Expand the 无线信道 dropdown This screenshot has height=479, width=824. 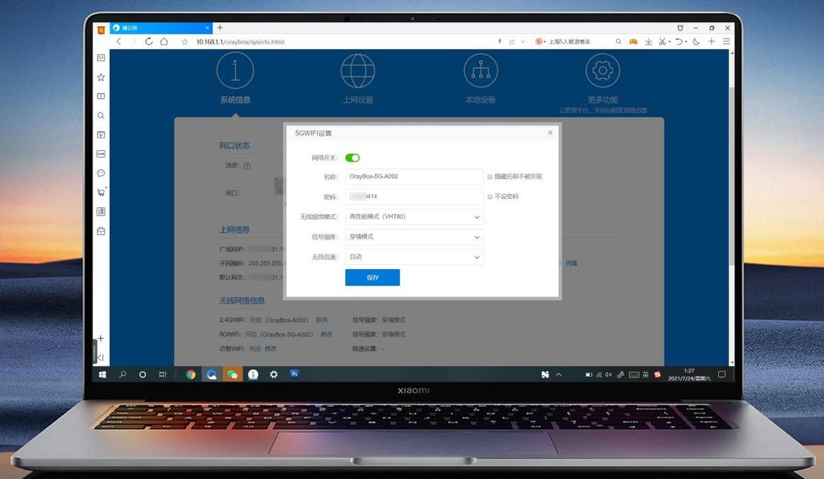tap(414, 257)
